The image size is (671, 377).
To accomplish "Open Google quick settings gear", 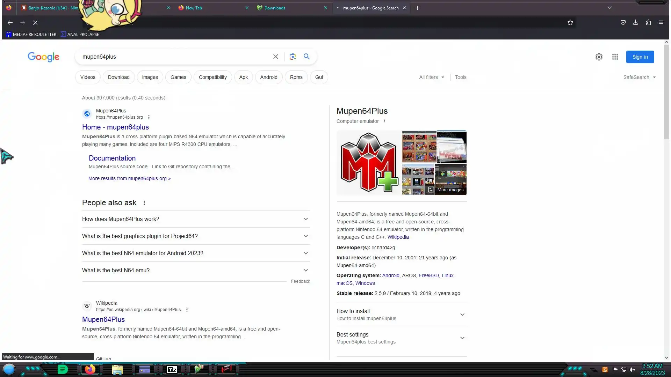I will (599, 57).
